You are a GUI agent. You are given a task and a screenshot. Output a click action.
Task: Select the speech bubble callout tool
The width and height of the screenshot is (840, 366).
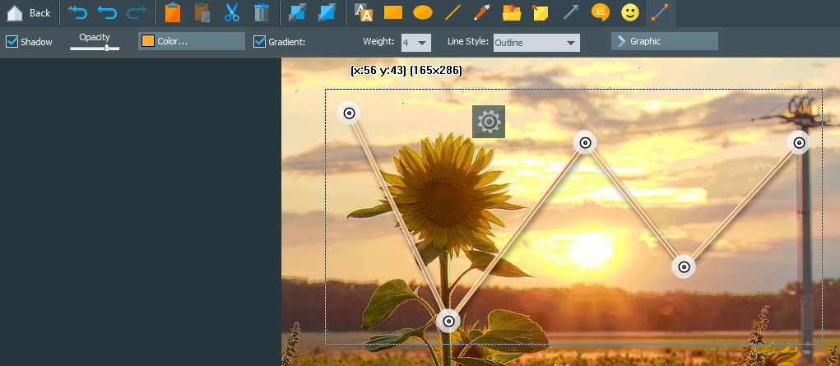(x=601, y=13)
